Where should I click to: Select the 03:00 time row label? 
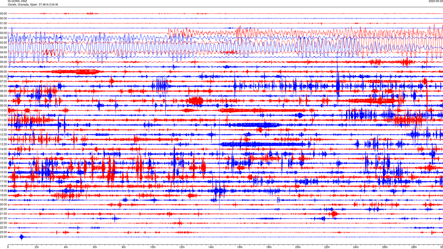(3, 42)
